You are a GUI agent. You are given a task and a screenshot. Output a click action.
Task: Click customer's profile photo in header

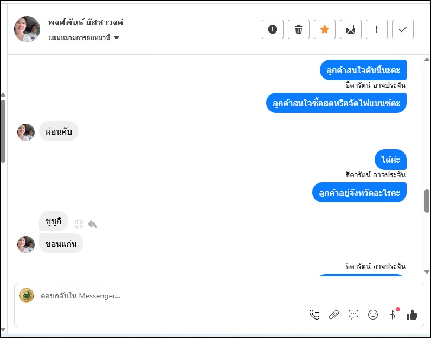pyautogui.click(x=27, y=29)
